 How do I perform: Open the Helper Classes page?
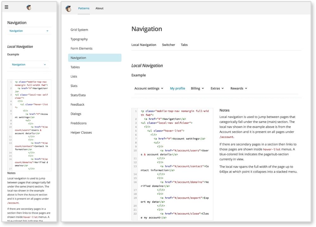point(82,132)
